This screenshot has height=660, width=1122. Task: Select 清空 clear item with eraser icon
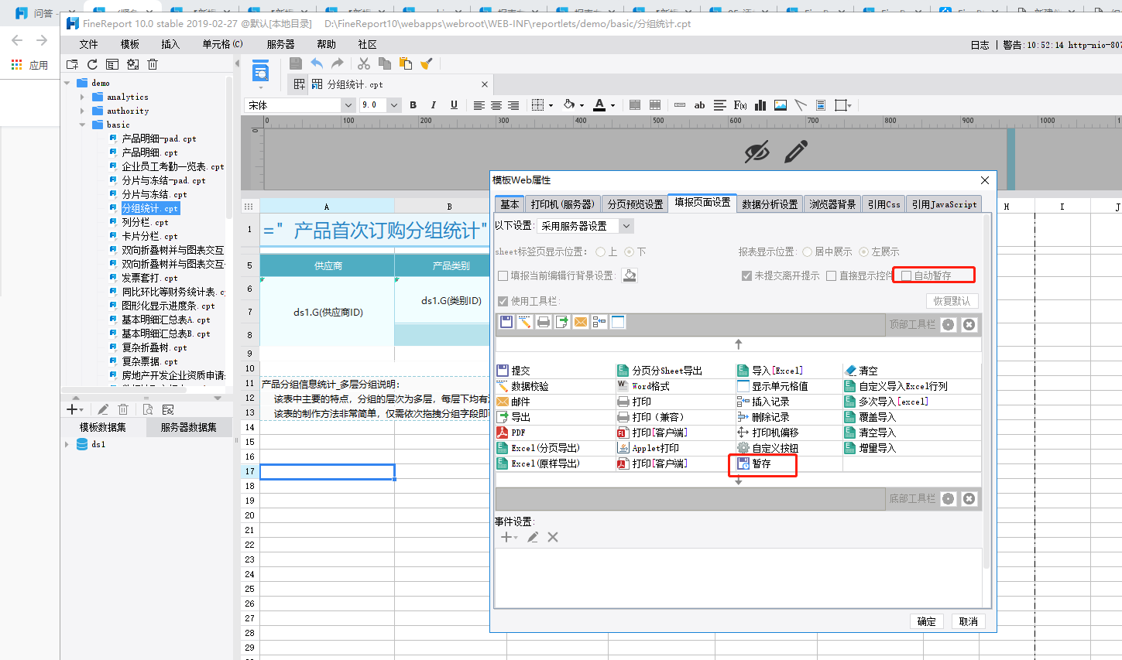point(861,371)
